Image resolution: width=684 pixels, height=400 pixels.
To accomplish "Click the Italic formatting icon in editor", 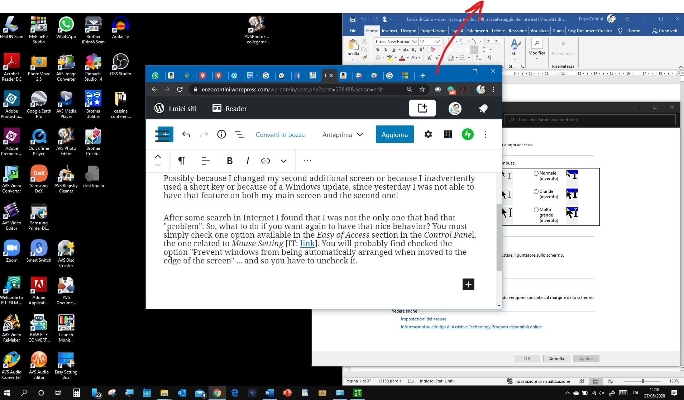I will pos(248,161).
